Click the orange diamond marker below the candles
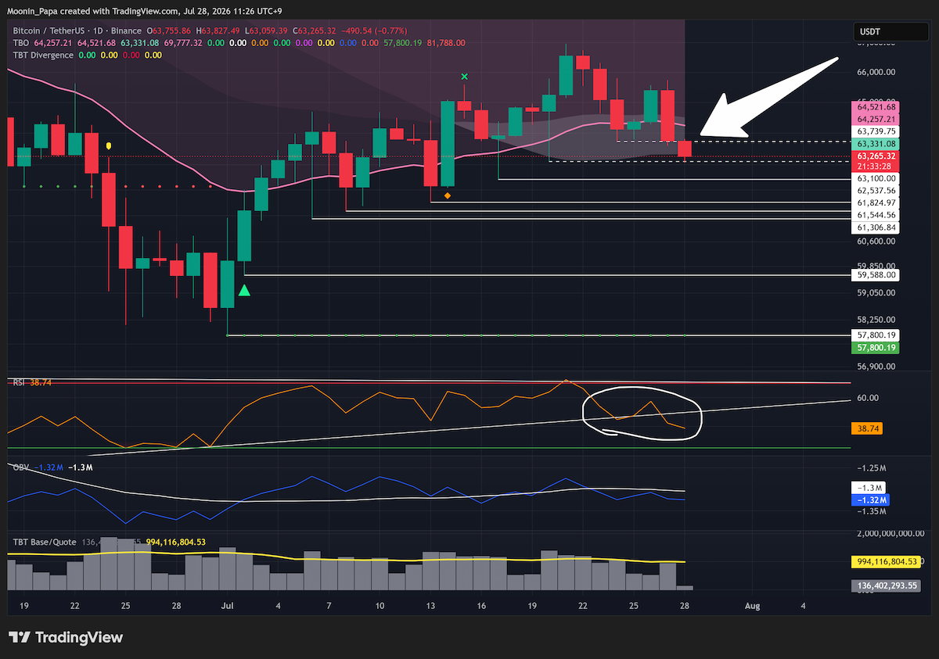939x659 pixels. point(447,195)
